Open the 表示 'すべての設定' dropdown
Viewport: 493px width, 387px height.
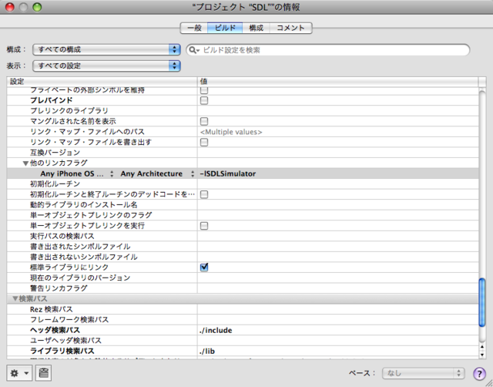click(106, 66)
